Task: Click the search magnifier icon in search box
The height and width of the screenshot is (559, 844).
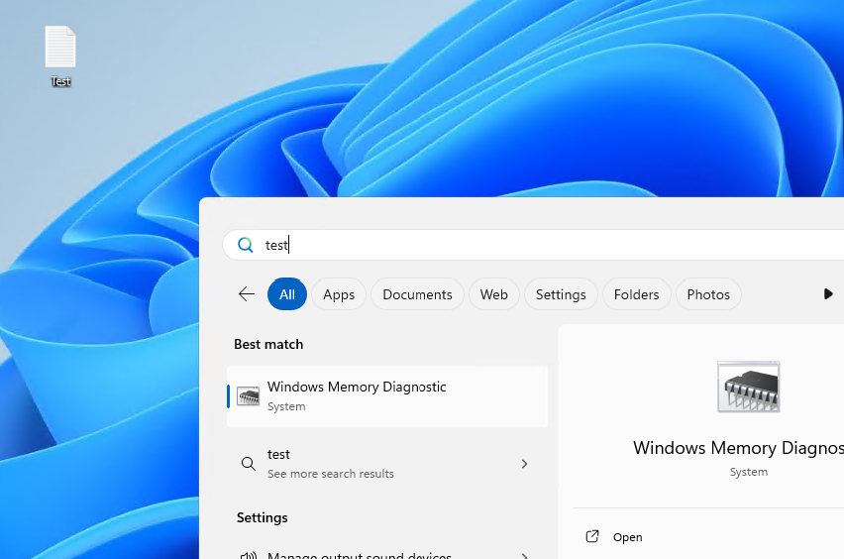Action: click(246, 245)
